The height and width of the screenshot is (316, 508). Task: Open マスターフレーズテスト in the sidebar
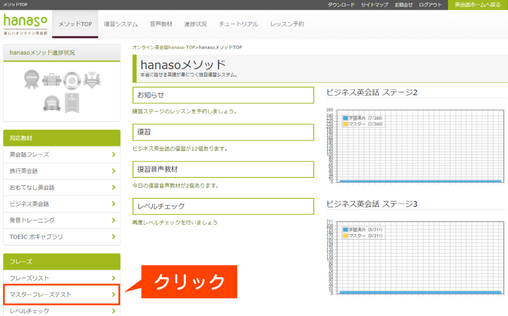(x=62, y=295)
